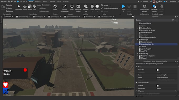Collapse all with Explorador minus button

pos(177,20)
